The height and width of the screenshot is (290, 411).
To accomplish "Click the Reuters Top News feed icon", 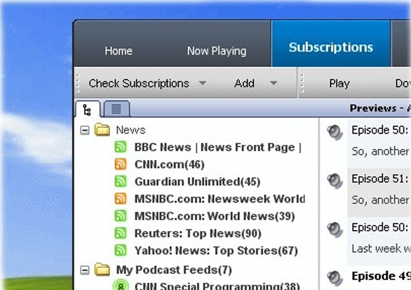I will point(121,233).
